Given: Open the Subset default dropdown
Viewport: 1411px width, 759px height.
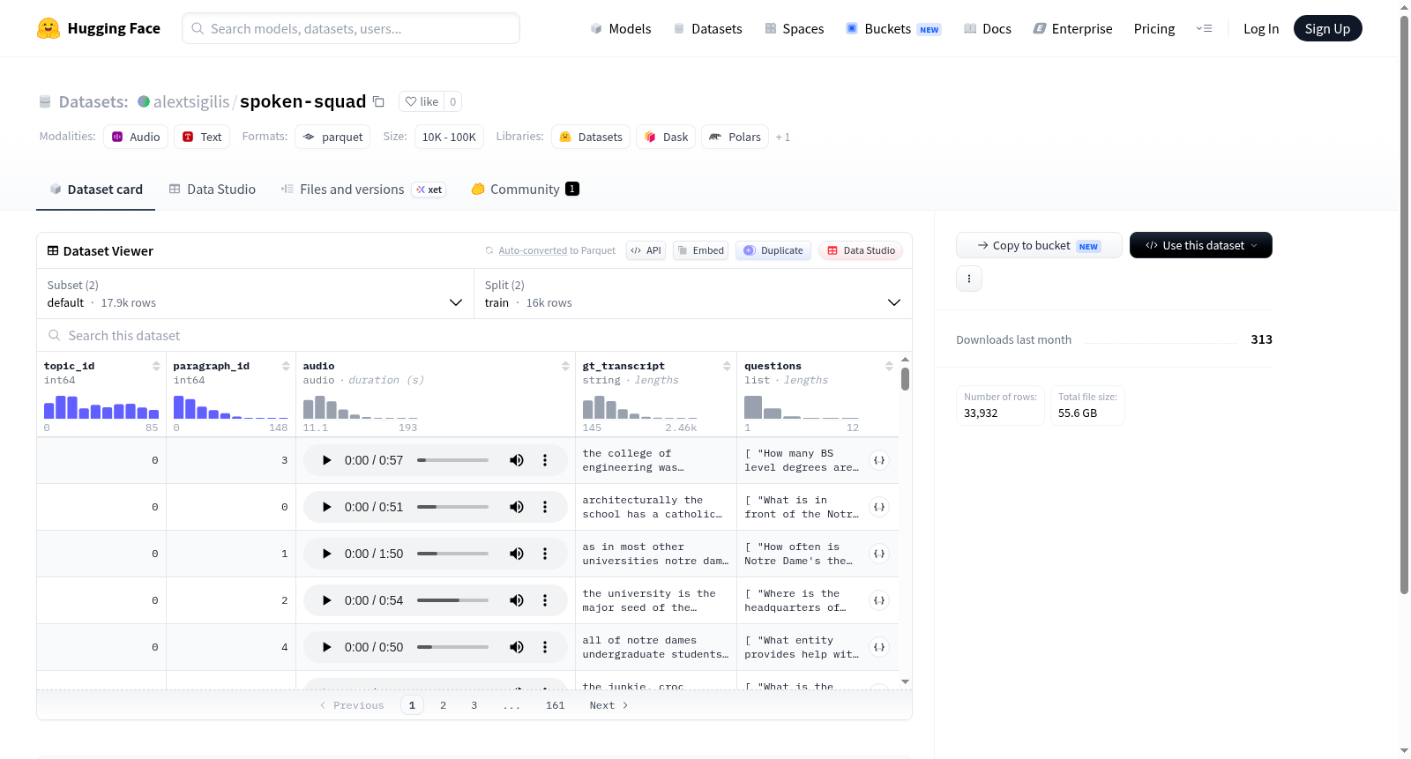Looking at the screenshot, I should pyautogui.click(x=255, y=294).
